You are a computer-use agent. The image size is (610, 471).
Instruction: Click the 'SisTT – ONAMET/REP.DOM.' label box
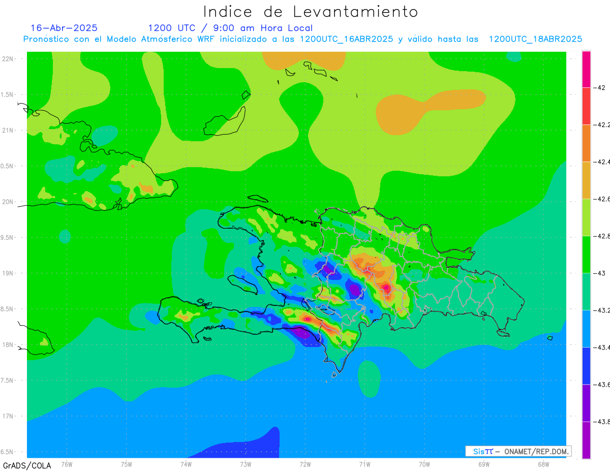click(518, 451)
